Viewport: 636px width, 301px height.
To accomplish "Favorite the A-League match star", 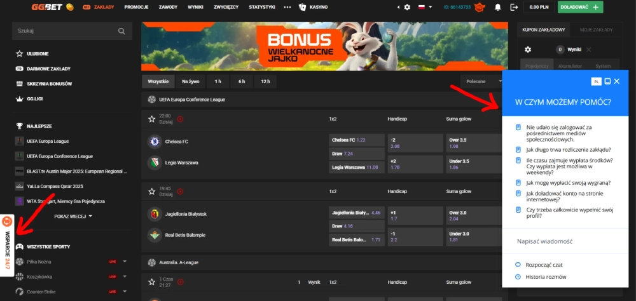I will (152, 282).
